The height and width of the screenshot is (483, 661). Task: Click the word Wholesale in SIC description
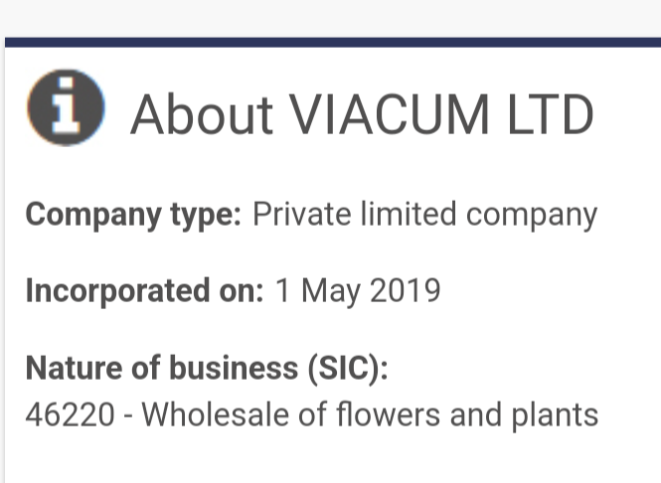point(215,414)
